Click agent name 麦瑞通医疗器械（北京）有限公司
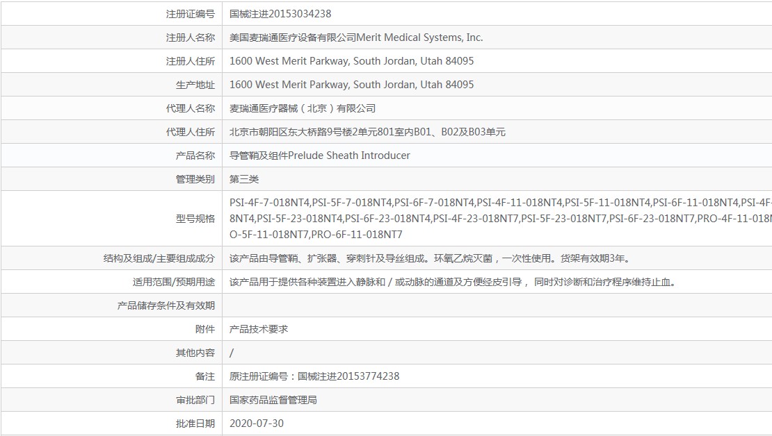Screen dimensions: 772x436 [303, 108]
